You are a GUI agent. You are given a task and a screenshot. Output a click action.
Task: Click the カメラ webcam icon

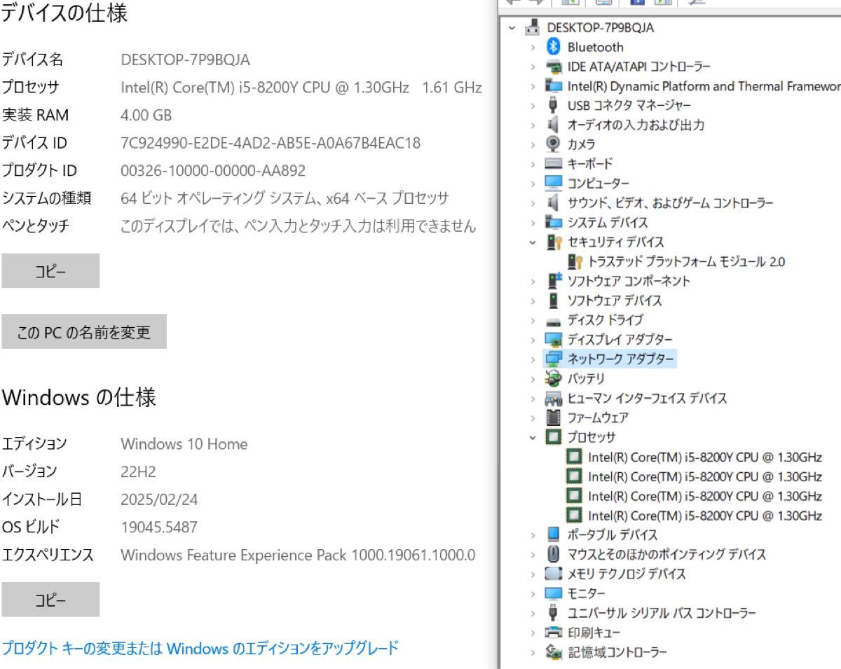pos(554,144)
